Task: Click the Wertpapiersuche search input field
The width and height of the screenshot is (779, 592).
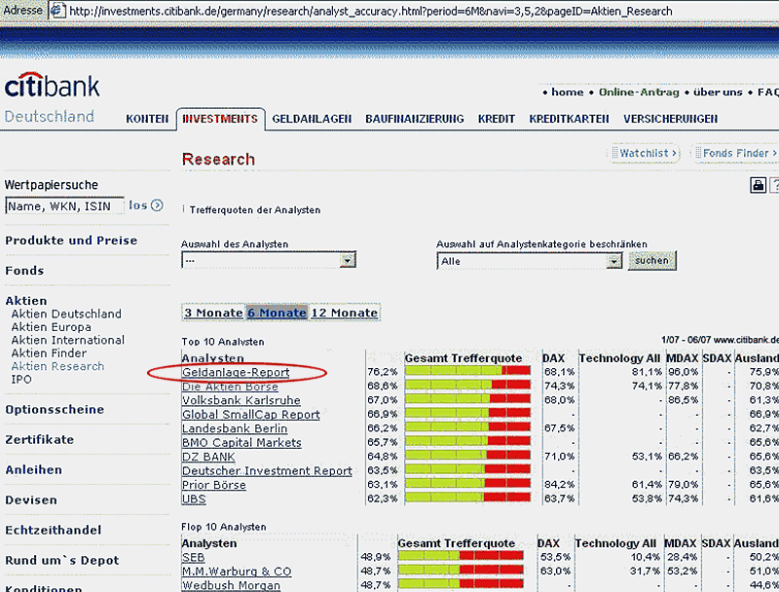Action: click(64, 205)
